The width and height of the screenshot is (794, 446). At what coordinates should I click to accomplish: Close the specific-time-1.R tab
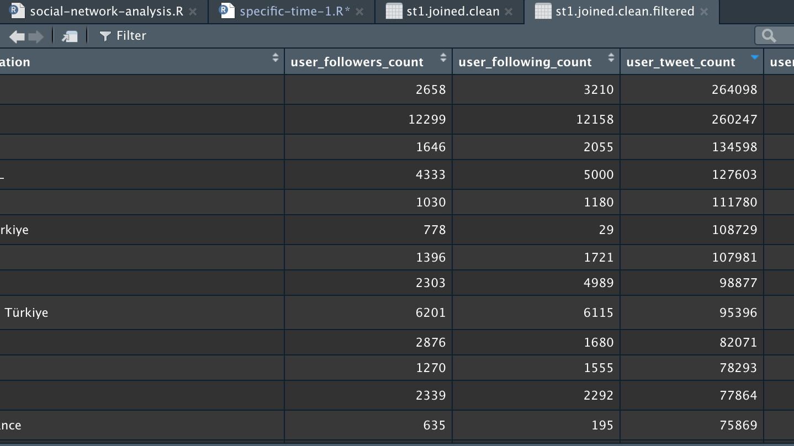click(359, 12)
